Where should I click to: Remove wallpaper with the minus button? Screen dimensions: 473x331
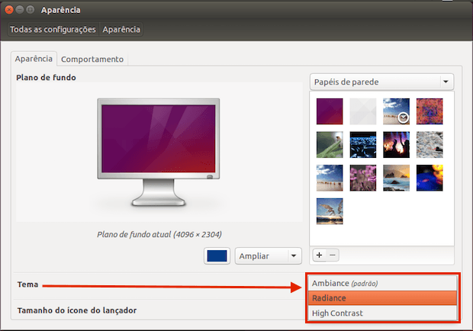pyautogui.click(x=333, y=255)
